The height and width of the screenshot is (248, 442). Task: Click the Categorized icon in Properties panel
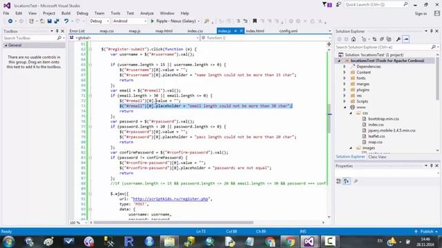[339, 181]
